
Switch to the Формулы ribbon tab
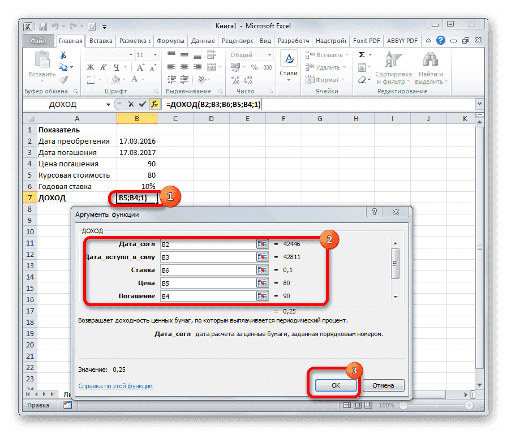point(171,40)
